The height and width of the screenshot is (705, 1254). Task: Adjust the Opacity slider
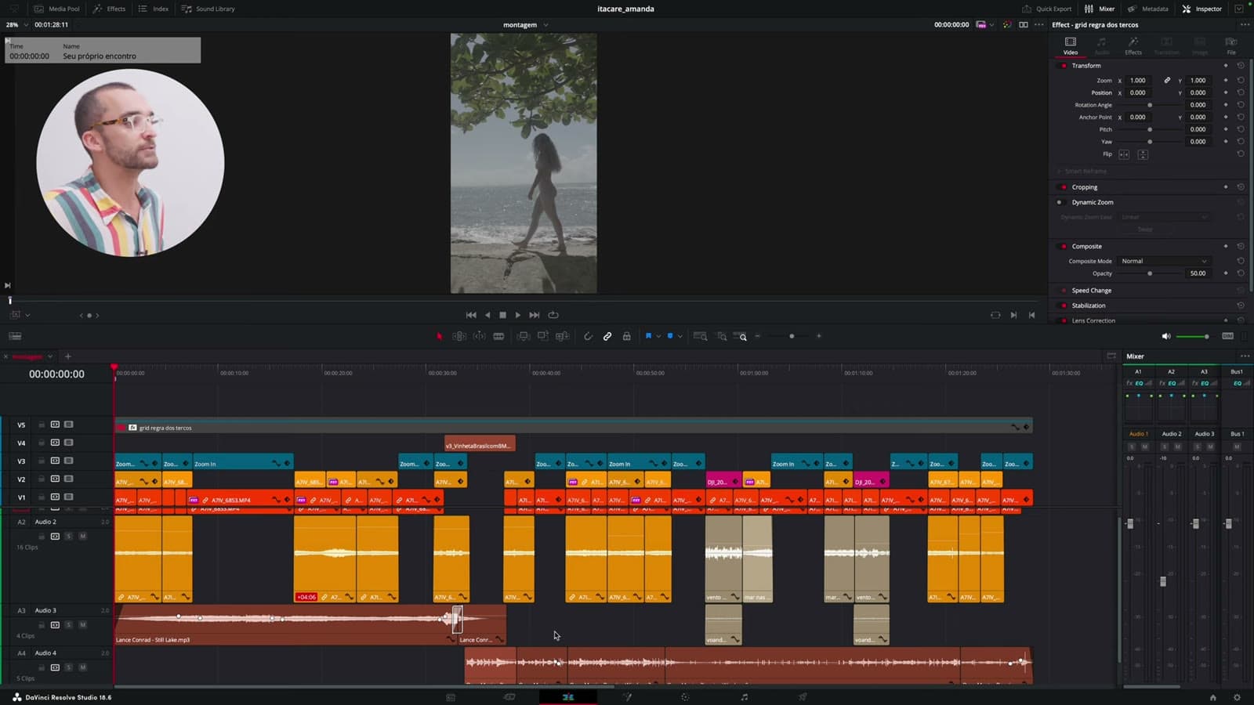point(1150,273)
